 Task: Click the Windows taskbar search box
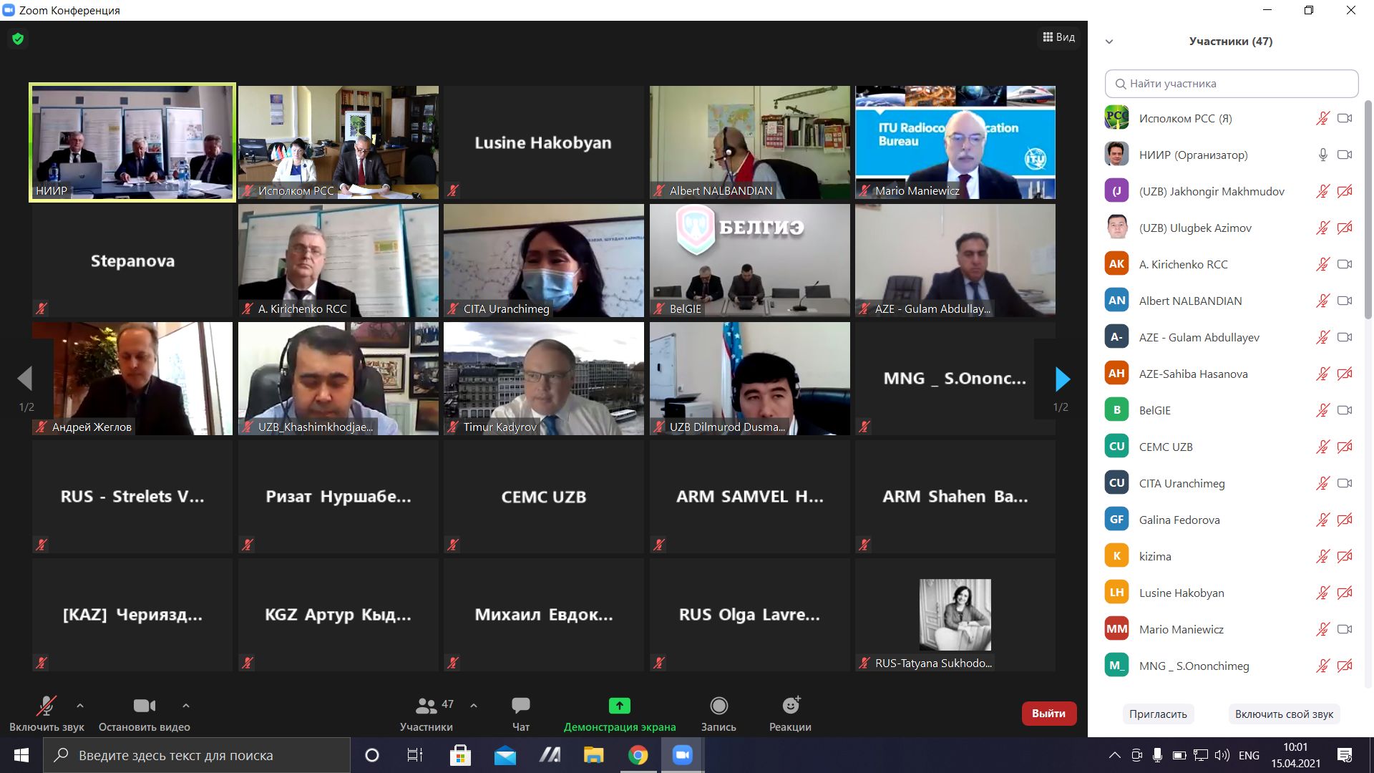coord(197,755)
